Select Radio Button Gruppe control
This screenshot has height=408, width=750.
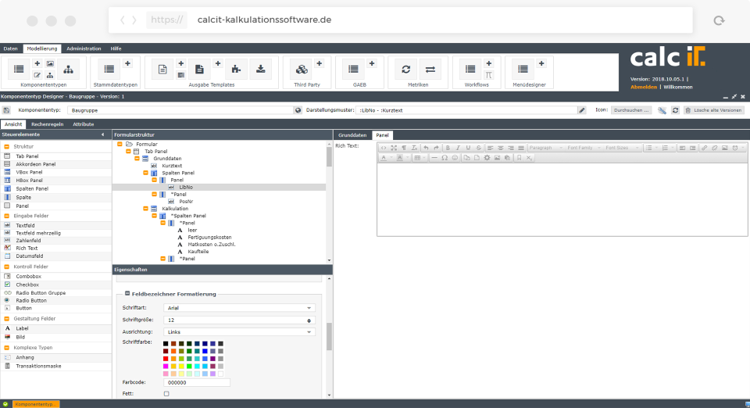tap(41, 293)
